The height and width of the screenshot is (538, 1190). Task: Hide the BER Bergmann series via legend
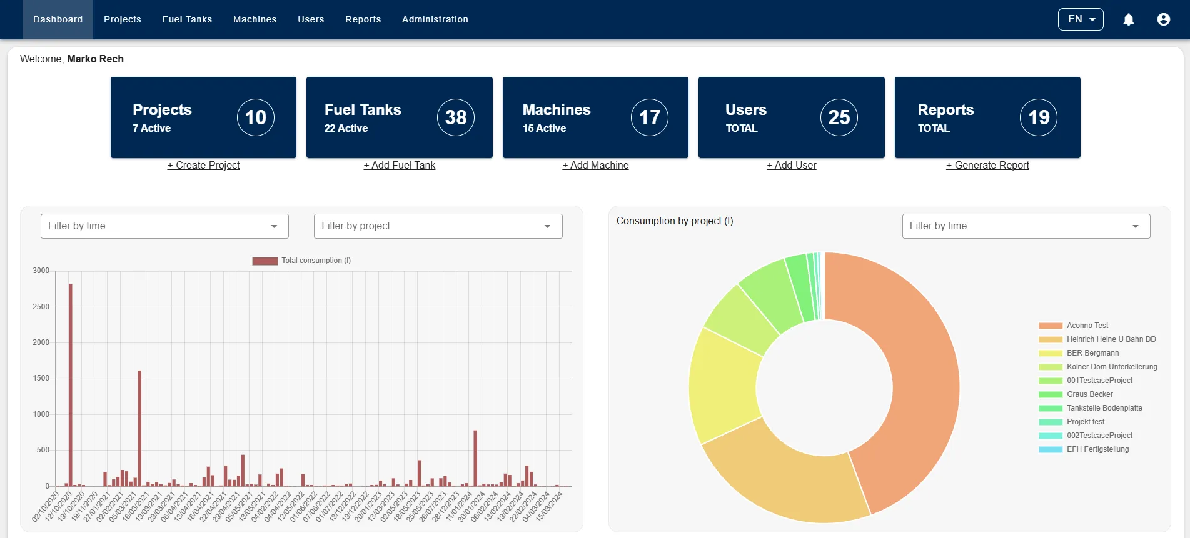coord(1092,353)
